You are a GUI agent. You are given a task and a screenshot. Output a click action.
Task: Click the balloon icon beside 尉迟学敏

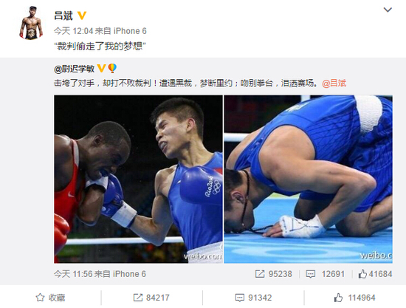point(112,69)
